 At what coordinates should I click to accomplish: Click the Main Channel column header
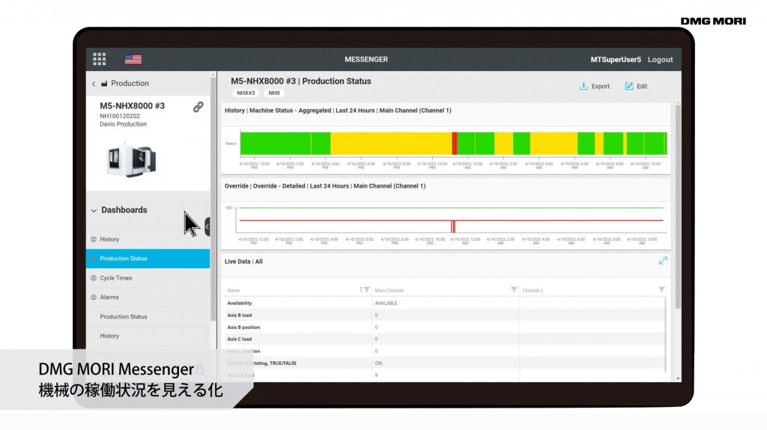389,290
